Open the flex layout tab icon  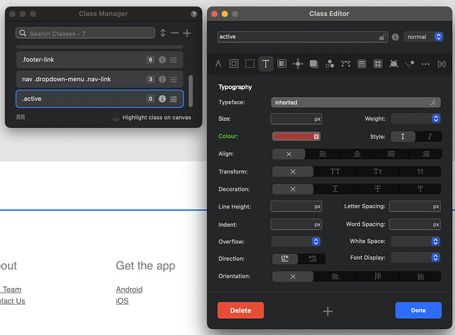pyautogui.click(x=362, y=64)
